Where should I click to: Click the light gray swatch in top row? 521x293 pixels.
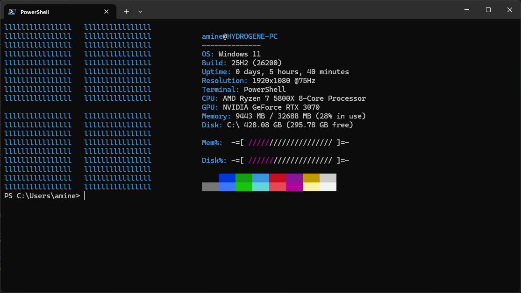(328, 178)
